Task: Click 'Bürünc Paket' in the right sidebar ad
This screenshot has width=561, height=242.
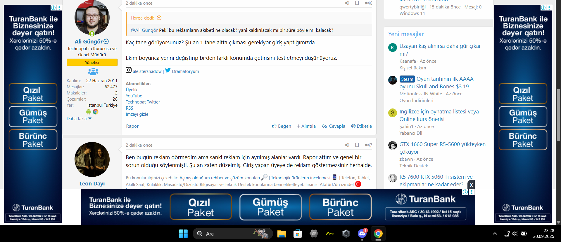Action: (x=523, y=140)
